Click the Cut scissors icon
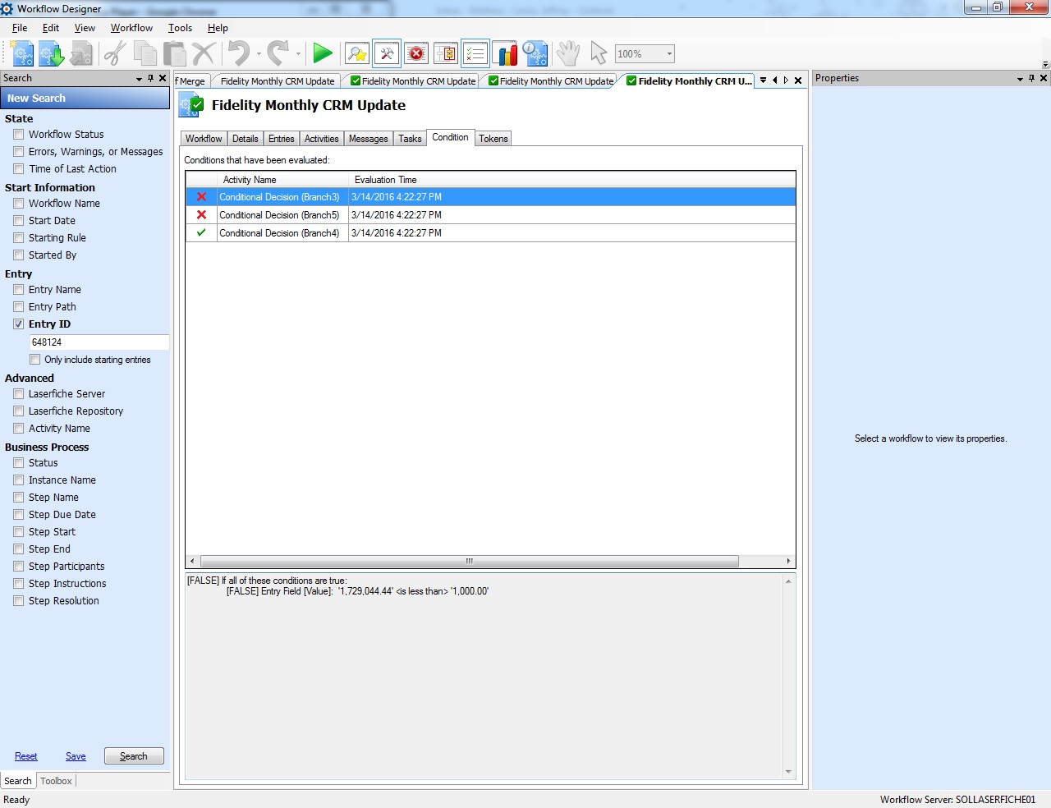Viewport: 1051px width, 808px height. pyautogui.click(x=115, y=54)
